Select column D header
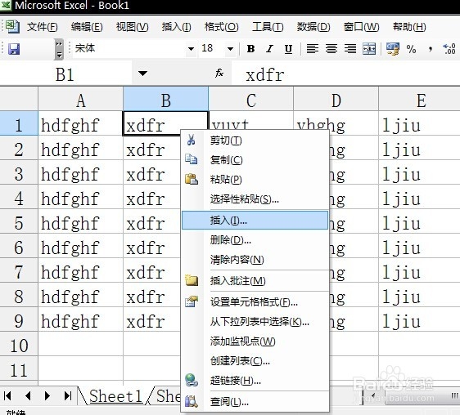 [x=336, y=100]
